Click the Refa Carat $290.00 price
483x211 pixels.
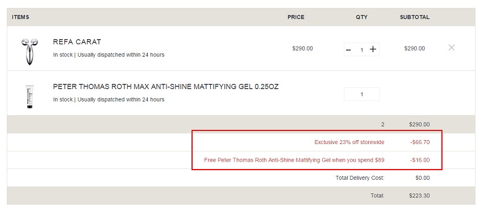(x=302, y=49)
